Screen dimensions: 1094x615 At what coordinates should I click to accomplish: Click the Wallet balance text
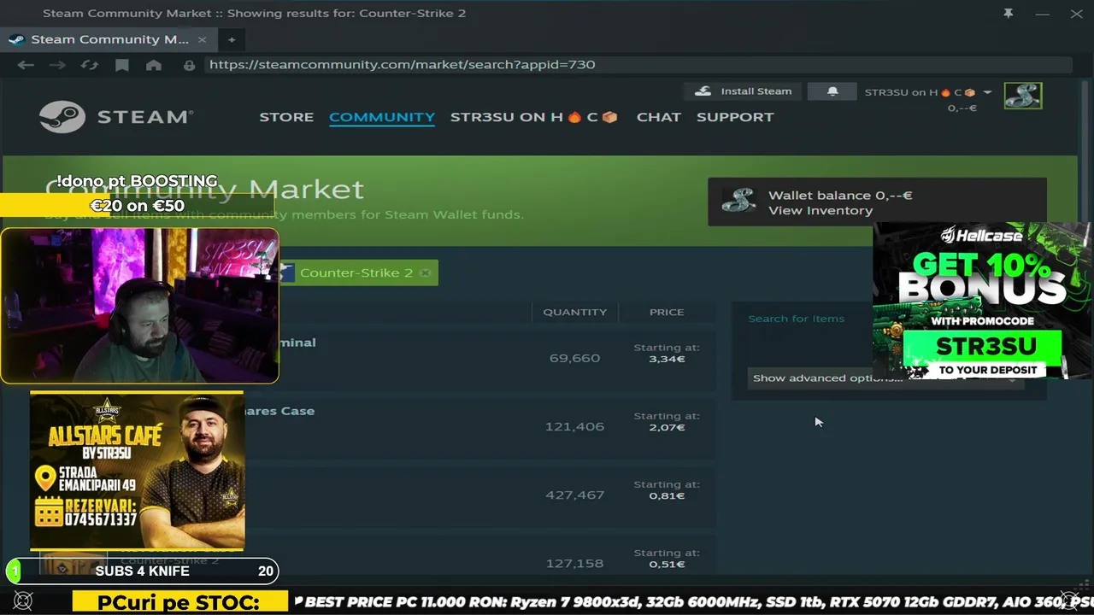[x=840, y=196]
